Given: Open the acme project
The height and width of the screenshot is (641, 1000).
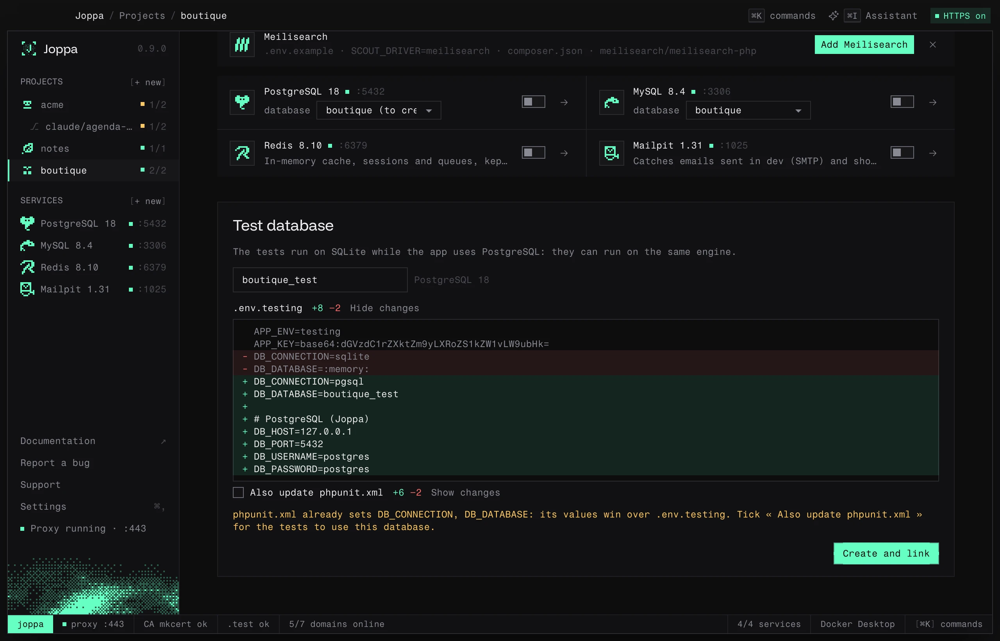Looking at the screenshot, I should [93, 104].
